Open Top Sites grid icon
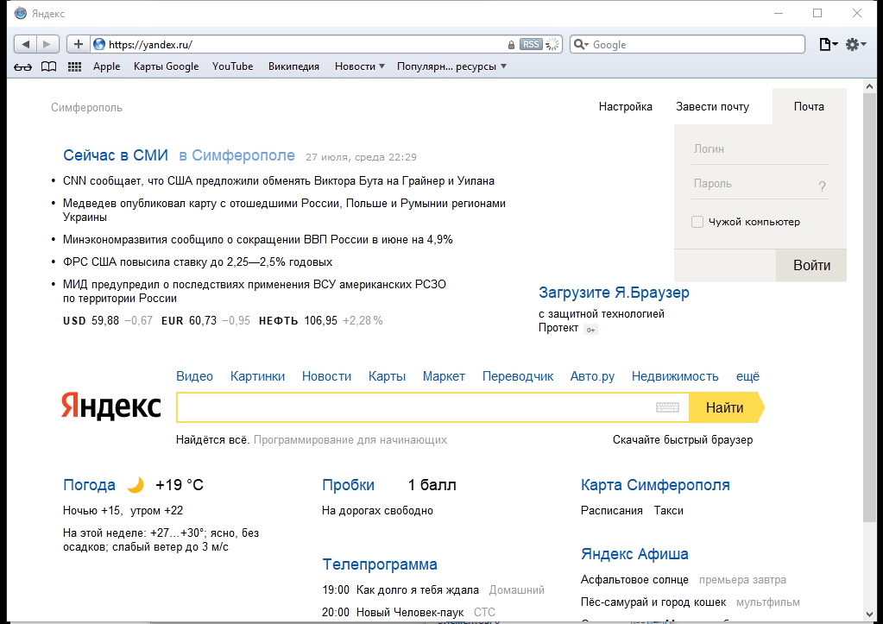 (x=74, y=67)
